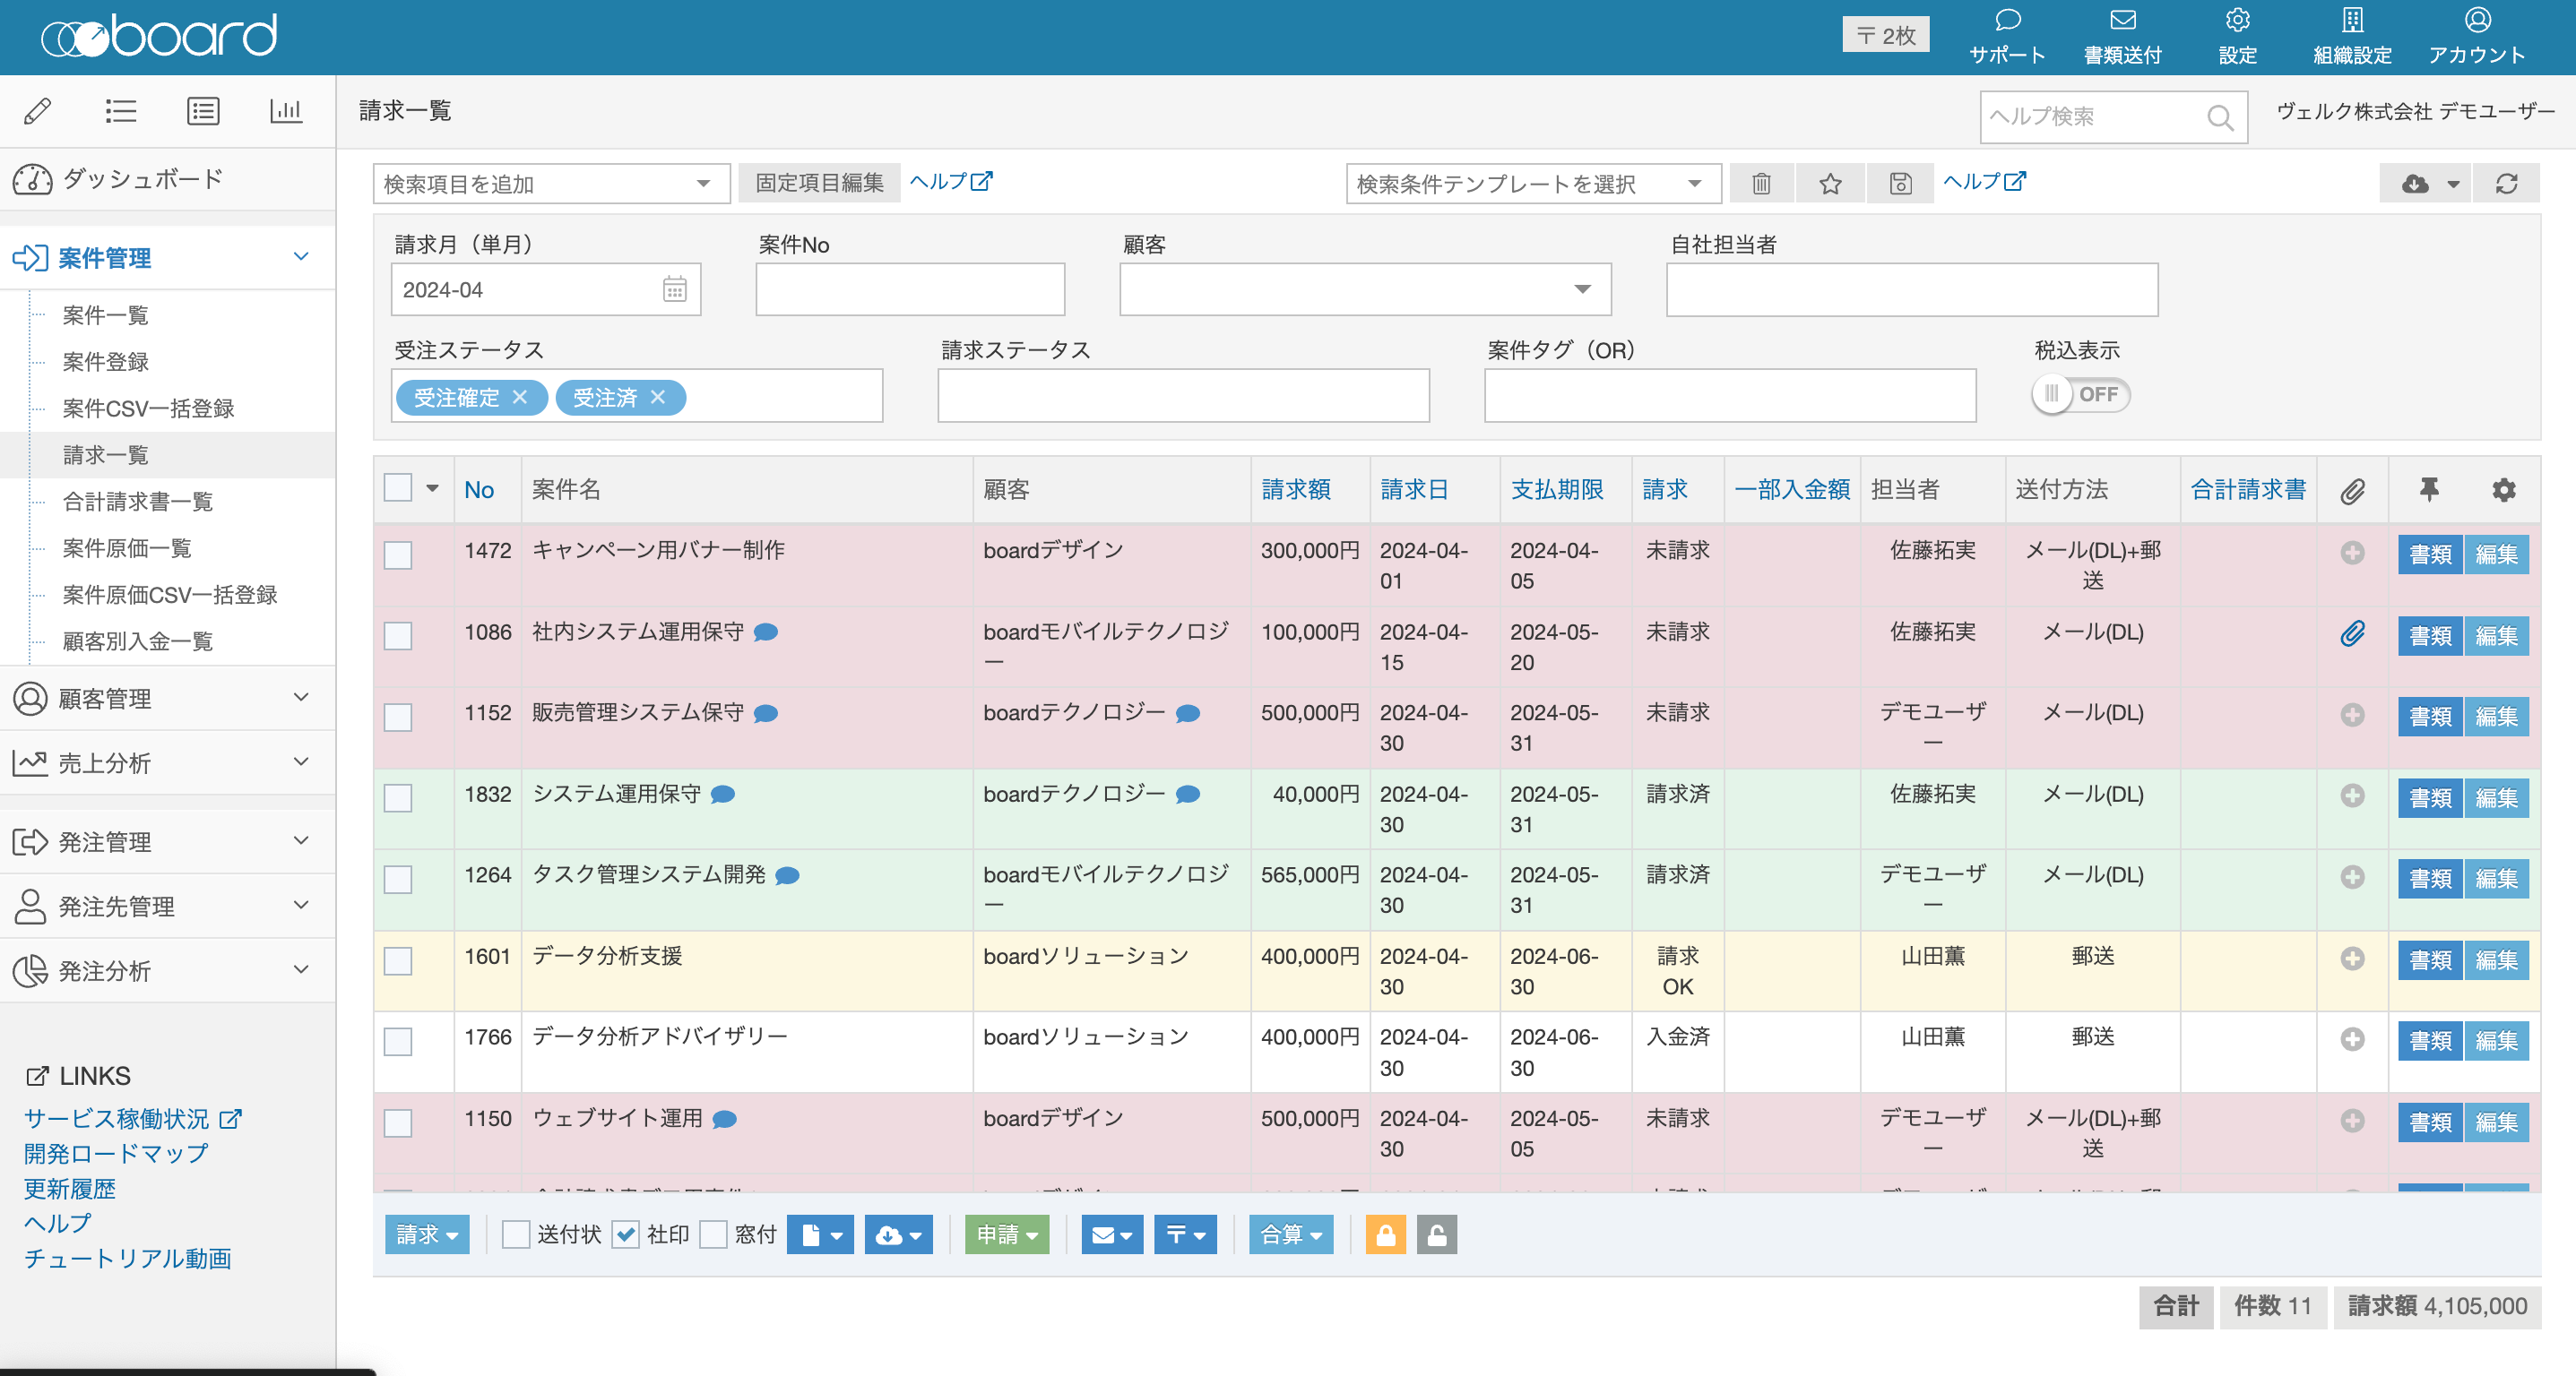The width and height of the screenshot is (2576, 1376).
Task: Open 設定 gear icon in header
Action: pos(2237,20)
